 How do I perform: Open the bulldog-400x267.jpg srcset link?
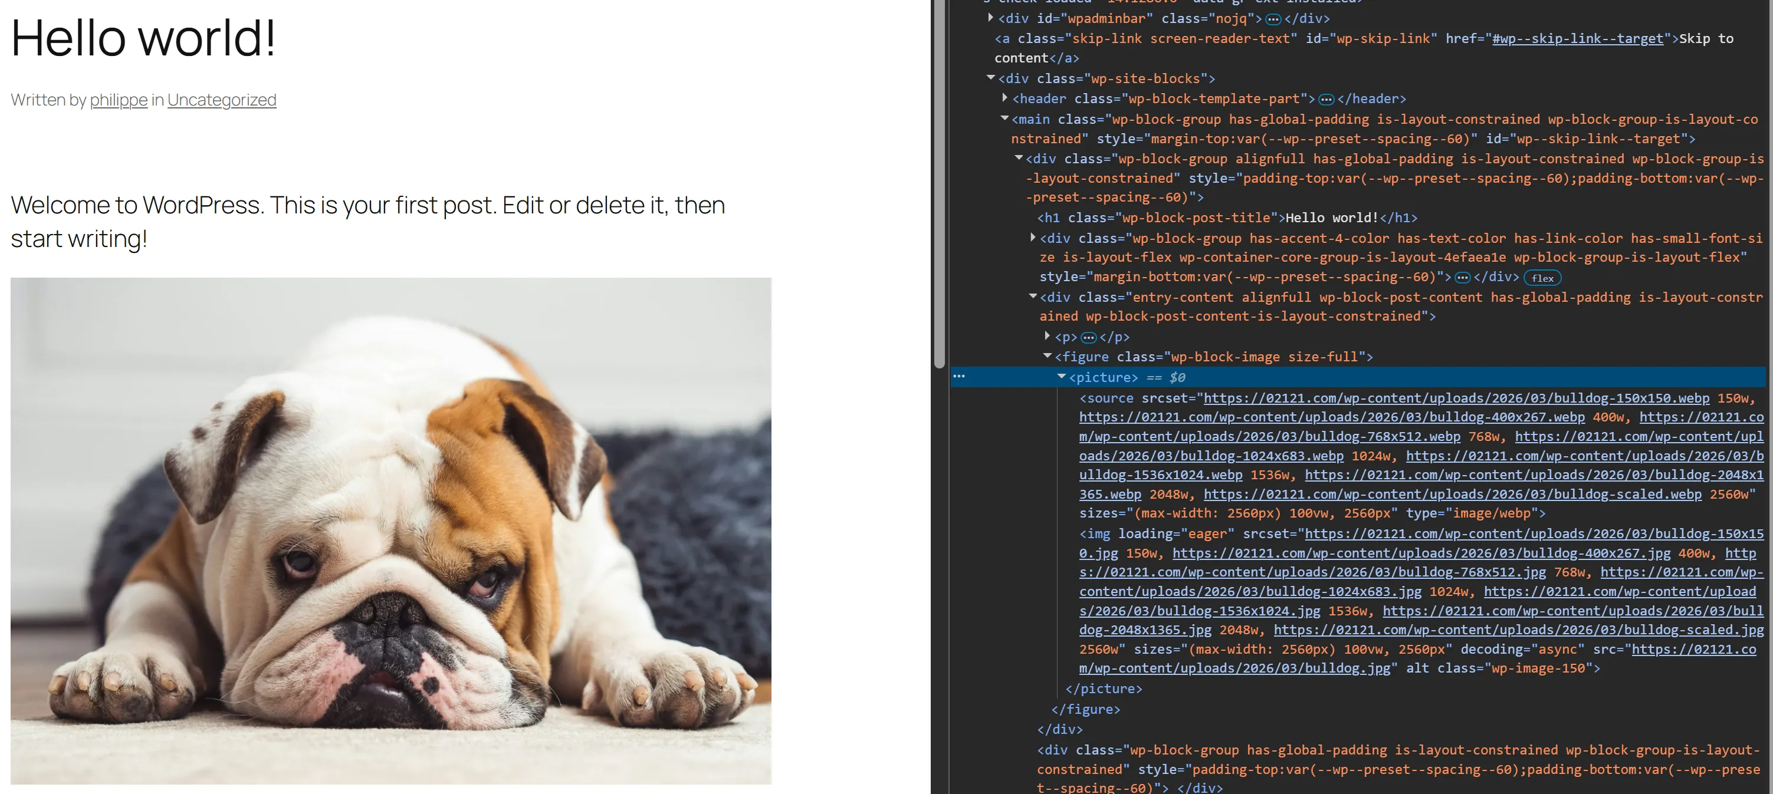coord(1421,553)
